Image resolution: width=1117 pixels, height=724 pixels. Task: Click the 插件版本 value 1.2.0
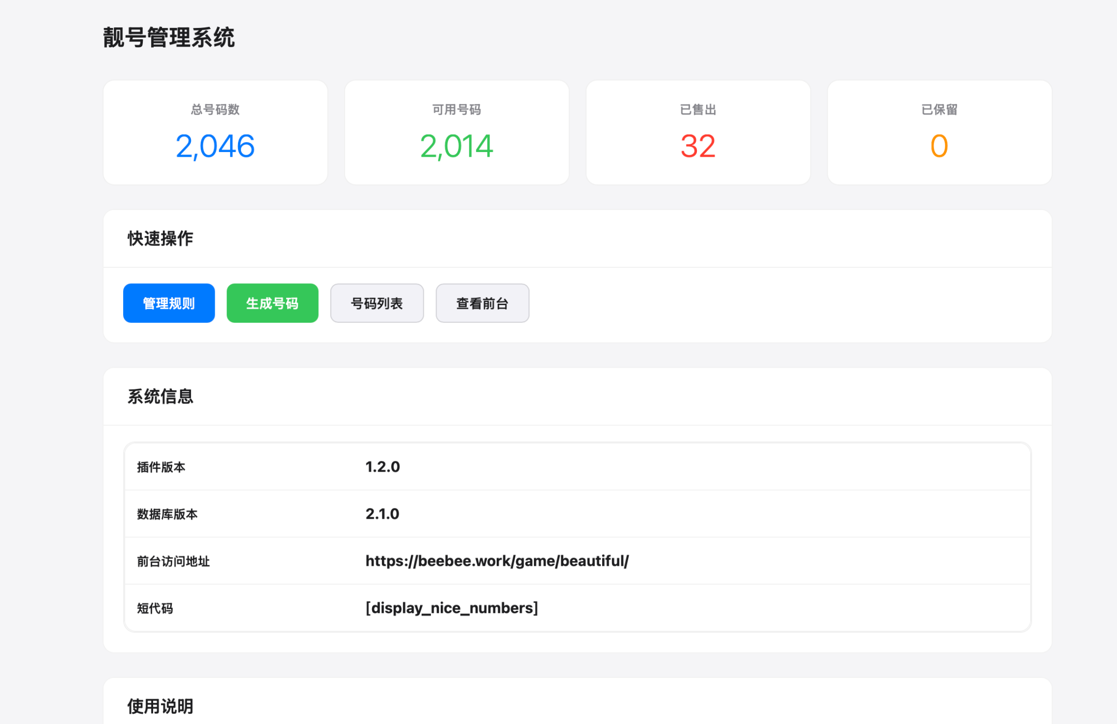(382, 467)
